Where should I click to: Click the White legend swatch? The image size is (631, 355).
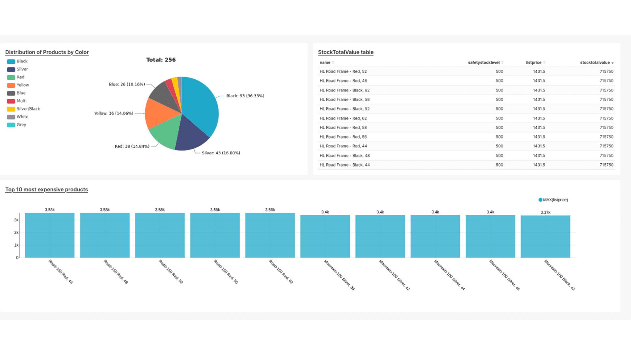[11, 117]
